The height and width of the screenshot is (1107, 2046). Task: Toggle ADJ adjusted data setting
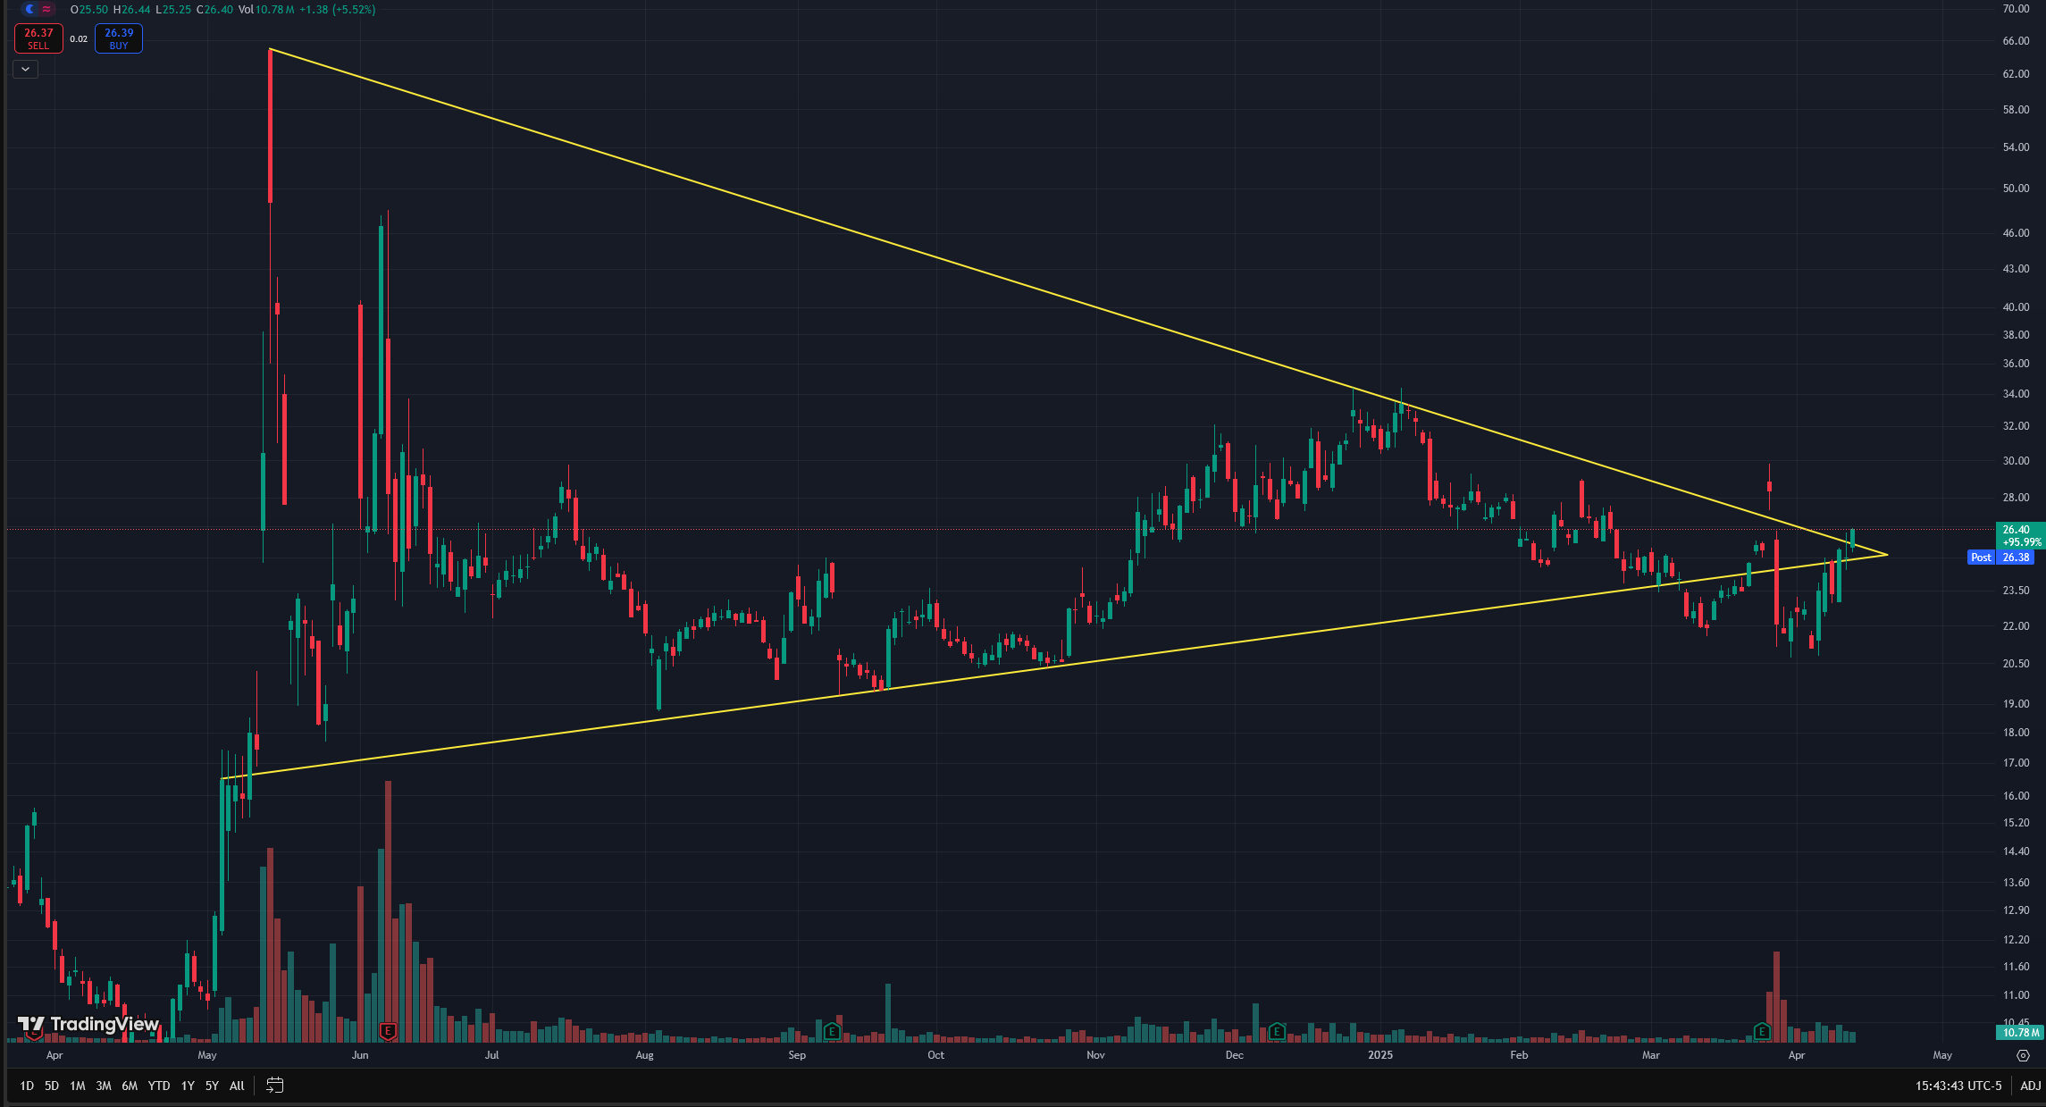click(x=2030, y=1086)
